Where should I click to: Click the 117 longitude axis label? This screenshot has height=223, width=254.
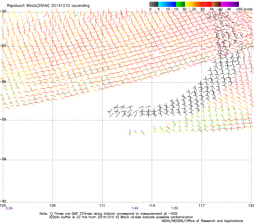coord(201,206)
